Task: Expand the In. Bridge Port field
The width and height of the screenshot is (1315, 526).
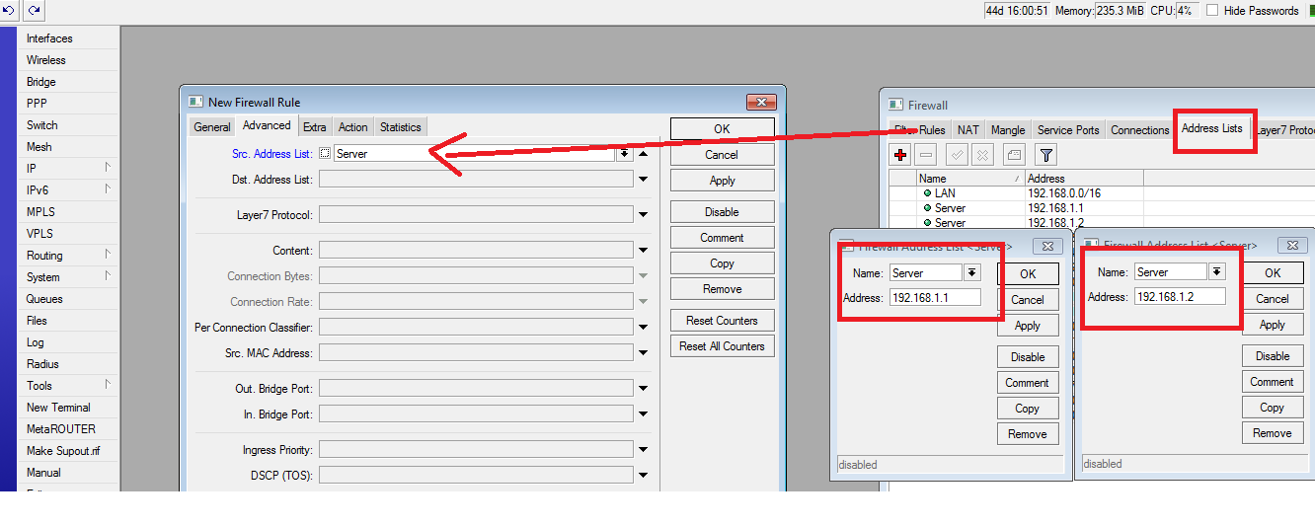Action: [x=644, y=414]
